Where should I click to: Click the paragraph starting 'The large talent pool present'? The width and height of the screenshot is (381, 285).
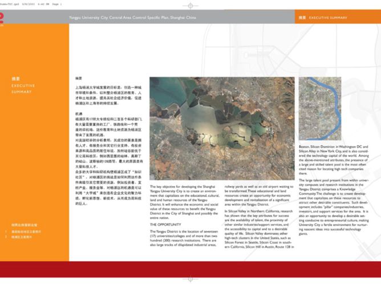coord(334,207)
